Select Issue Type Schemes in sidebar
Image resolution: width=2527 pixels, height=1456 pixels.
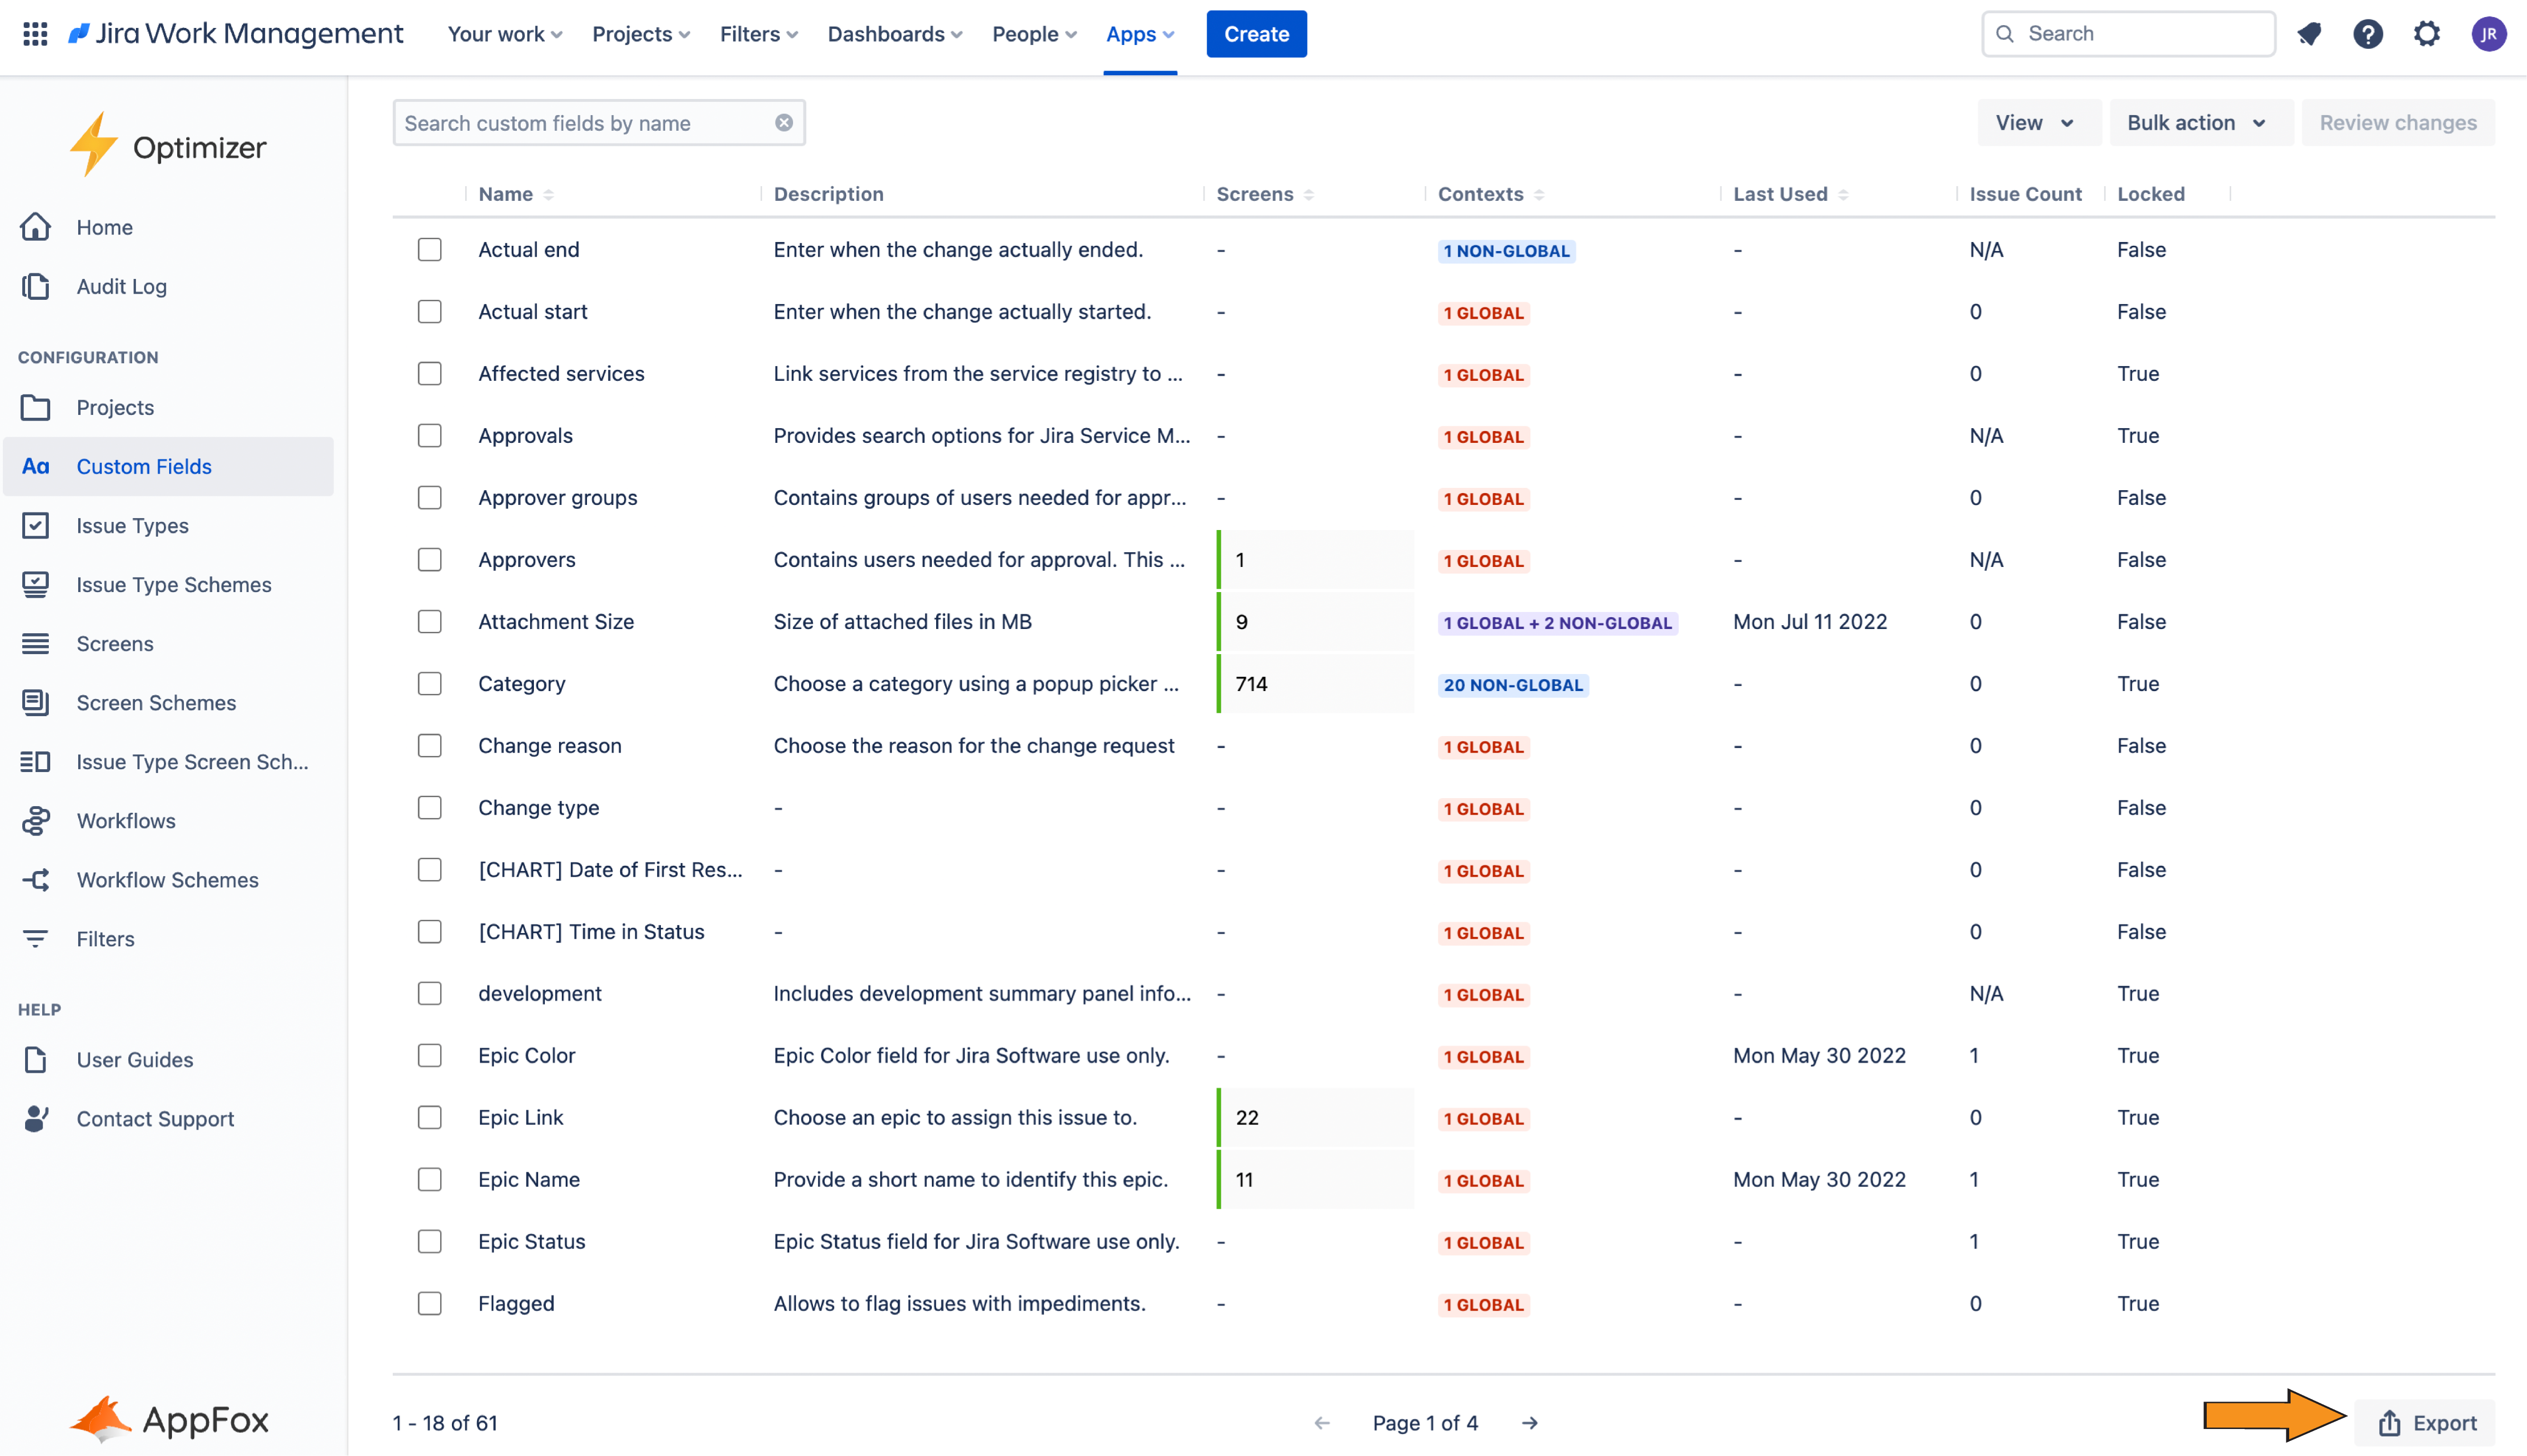click(x=173, y=585)
